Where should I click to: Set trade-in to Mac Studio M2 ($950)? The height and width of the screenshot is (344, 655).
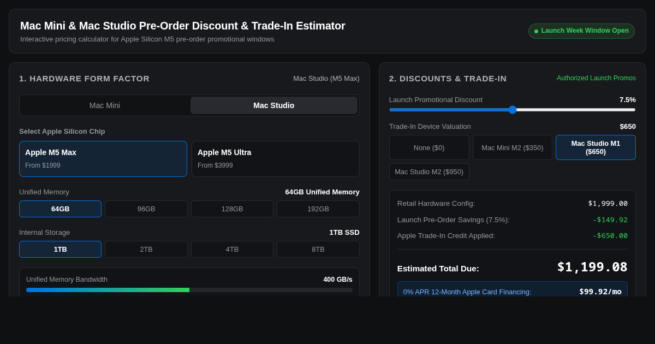tap(429, 171)
